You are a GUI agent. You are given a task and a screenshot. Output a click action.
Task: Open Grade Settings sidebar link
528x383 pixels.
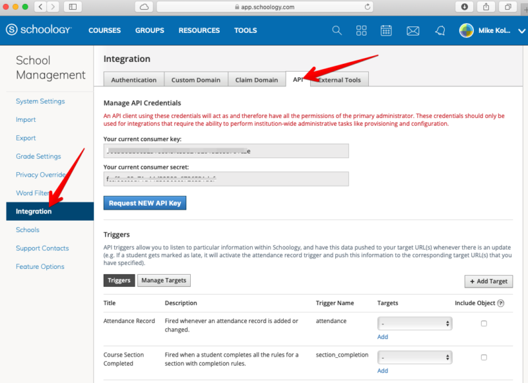pos(38,156)
